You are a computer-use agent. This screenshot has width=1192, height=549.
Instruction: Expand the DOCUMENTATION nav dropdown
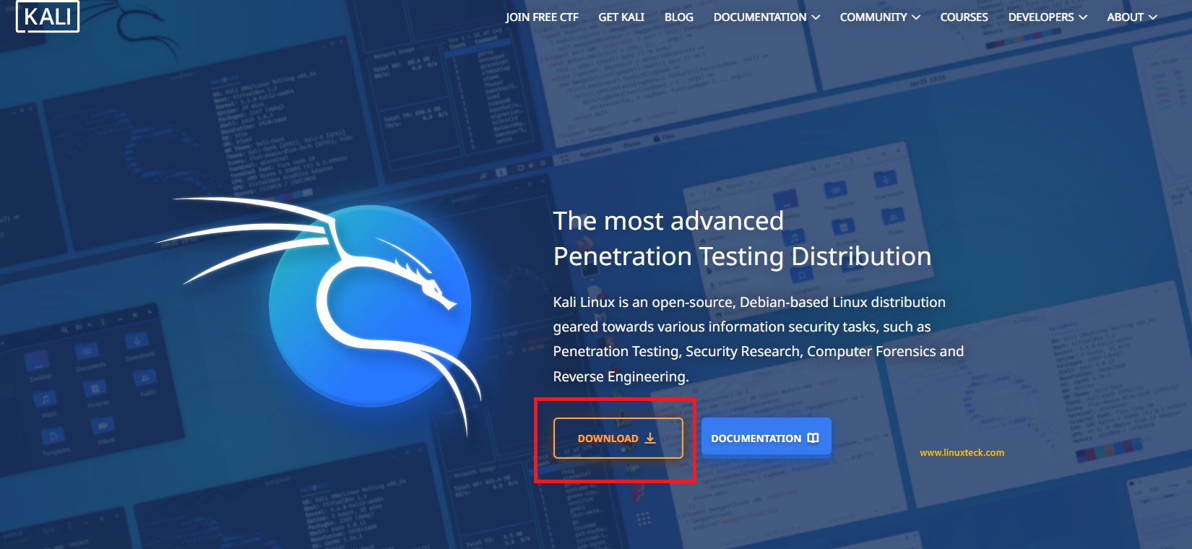[766, 17]
